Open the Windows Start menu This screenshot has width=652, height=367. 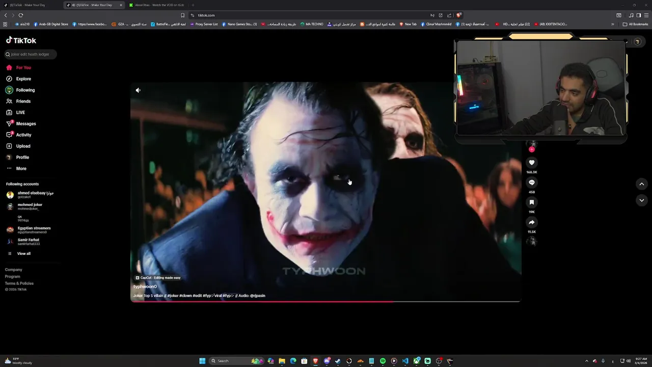[202, 361]
